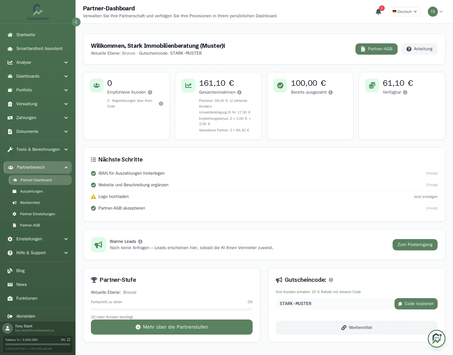Click the STARK-MUSTER voucher code field
Viewport: 453px width, 355px height.
334,304
